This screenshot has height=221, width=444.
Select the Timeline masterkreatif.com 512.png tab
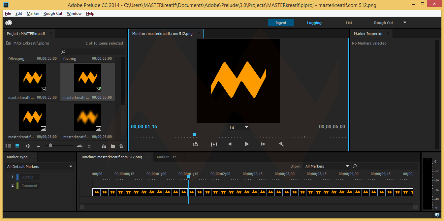pos(112,157)
